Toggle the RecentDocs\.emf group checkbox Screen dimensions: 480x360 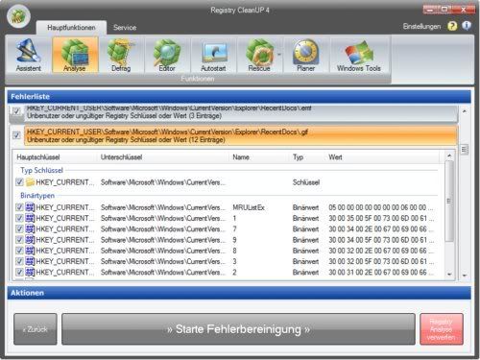16,111
